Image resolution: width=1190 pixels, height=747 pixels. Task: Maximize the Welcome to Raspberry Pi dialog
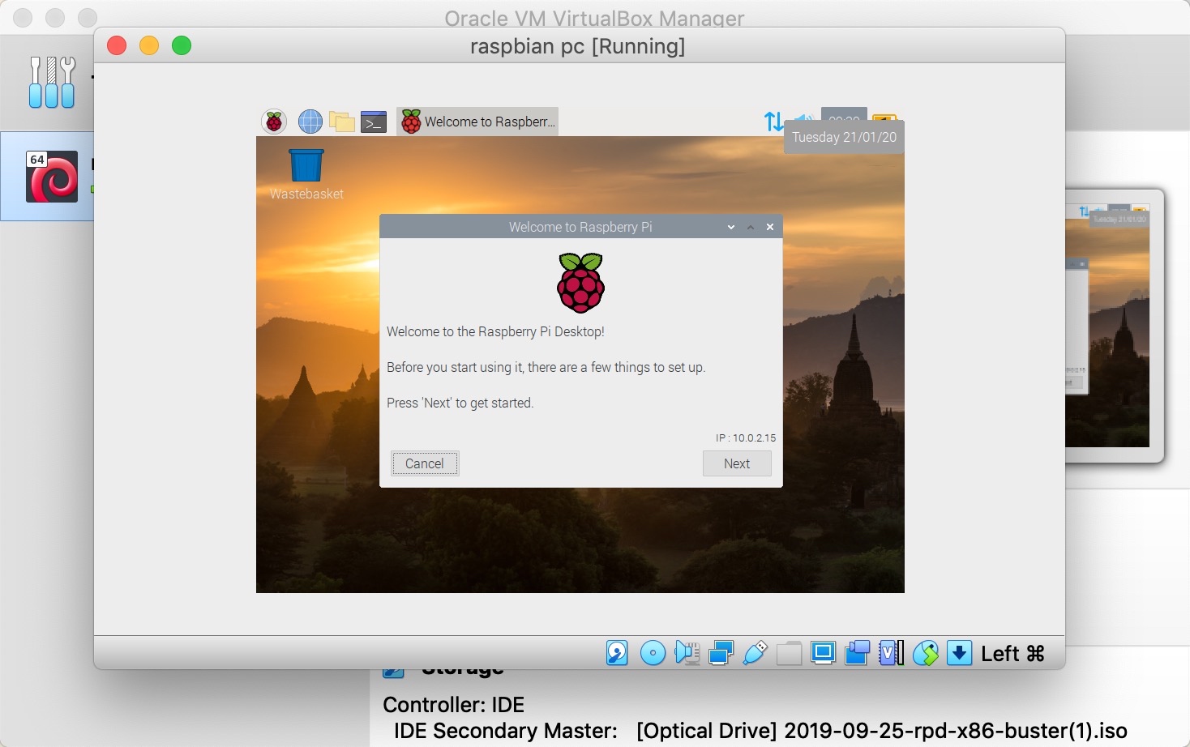click(751, 227)
